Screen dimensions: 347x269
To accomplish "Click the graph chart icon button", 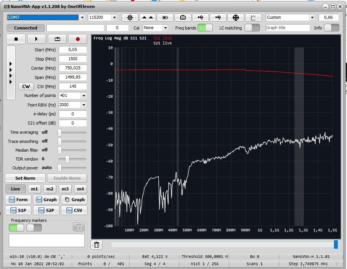I will (253, 18).
